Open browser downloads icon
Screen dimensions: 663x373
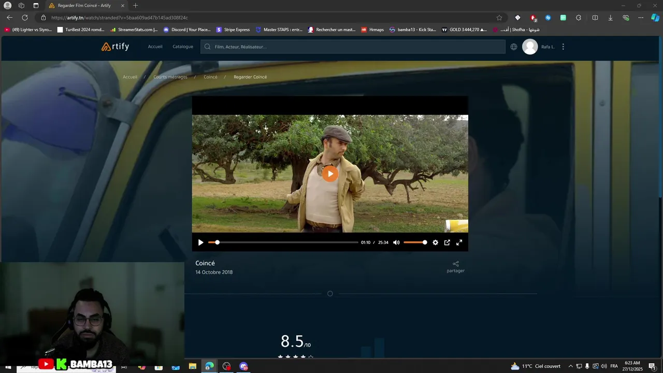point(610,18)
